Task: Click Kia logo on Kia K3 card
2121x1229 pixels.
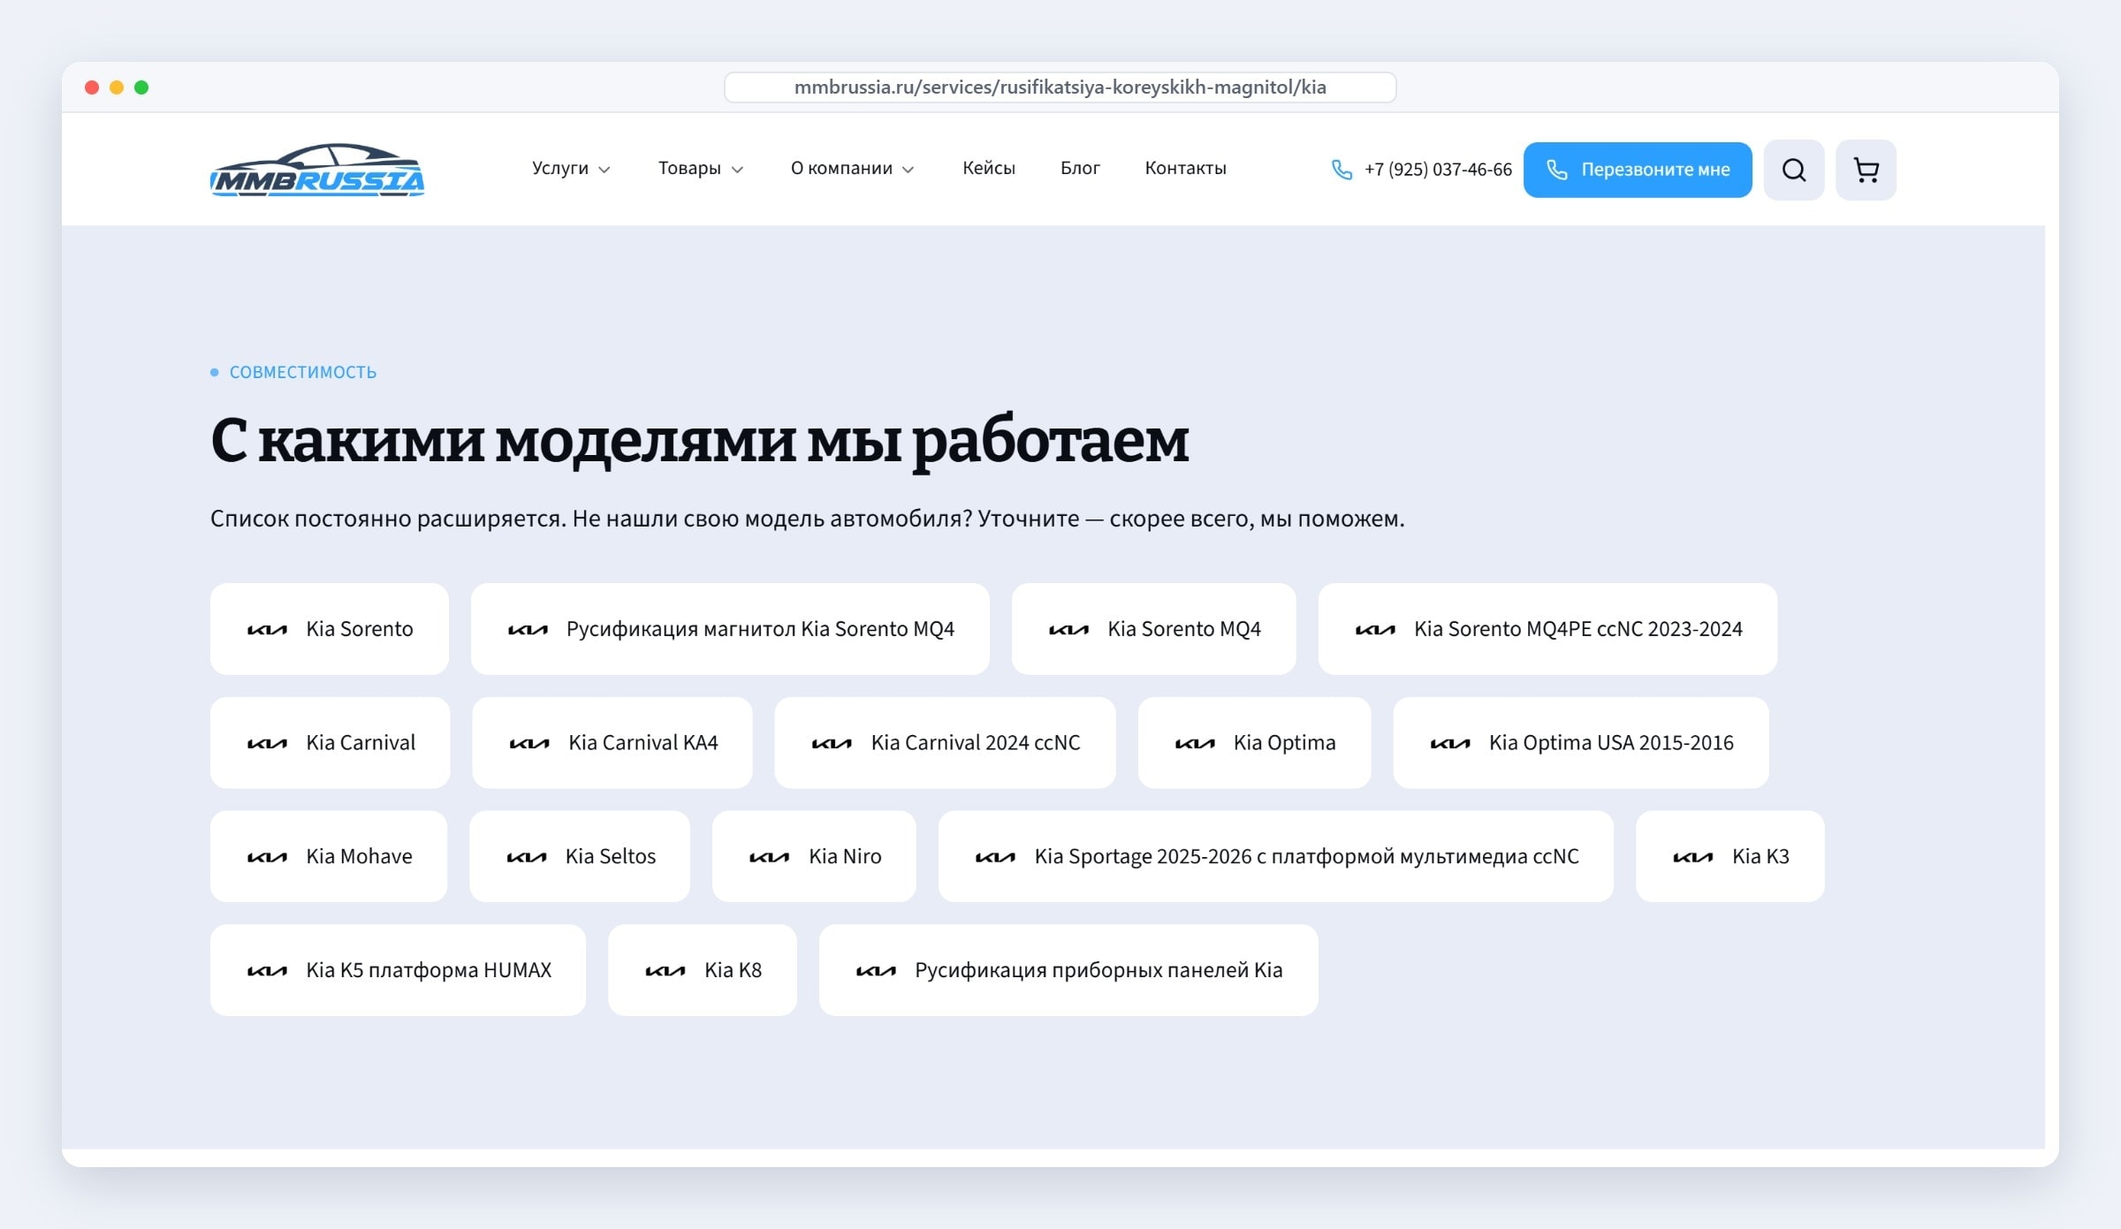Action: click(1693, 857)
